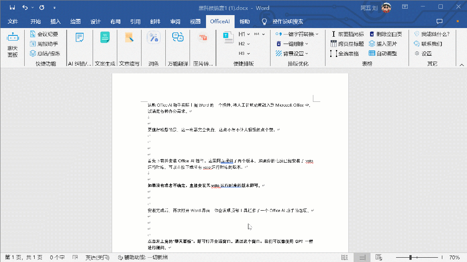This screenshot has width=467, height=262.
Task: Open 设置 settings in OfficeAI ribbon
Action: pos(423,54)
